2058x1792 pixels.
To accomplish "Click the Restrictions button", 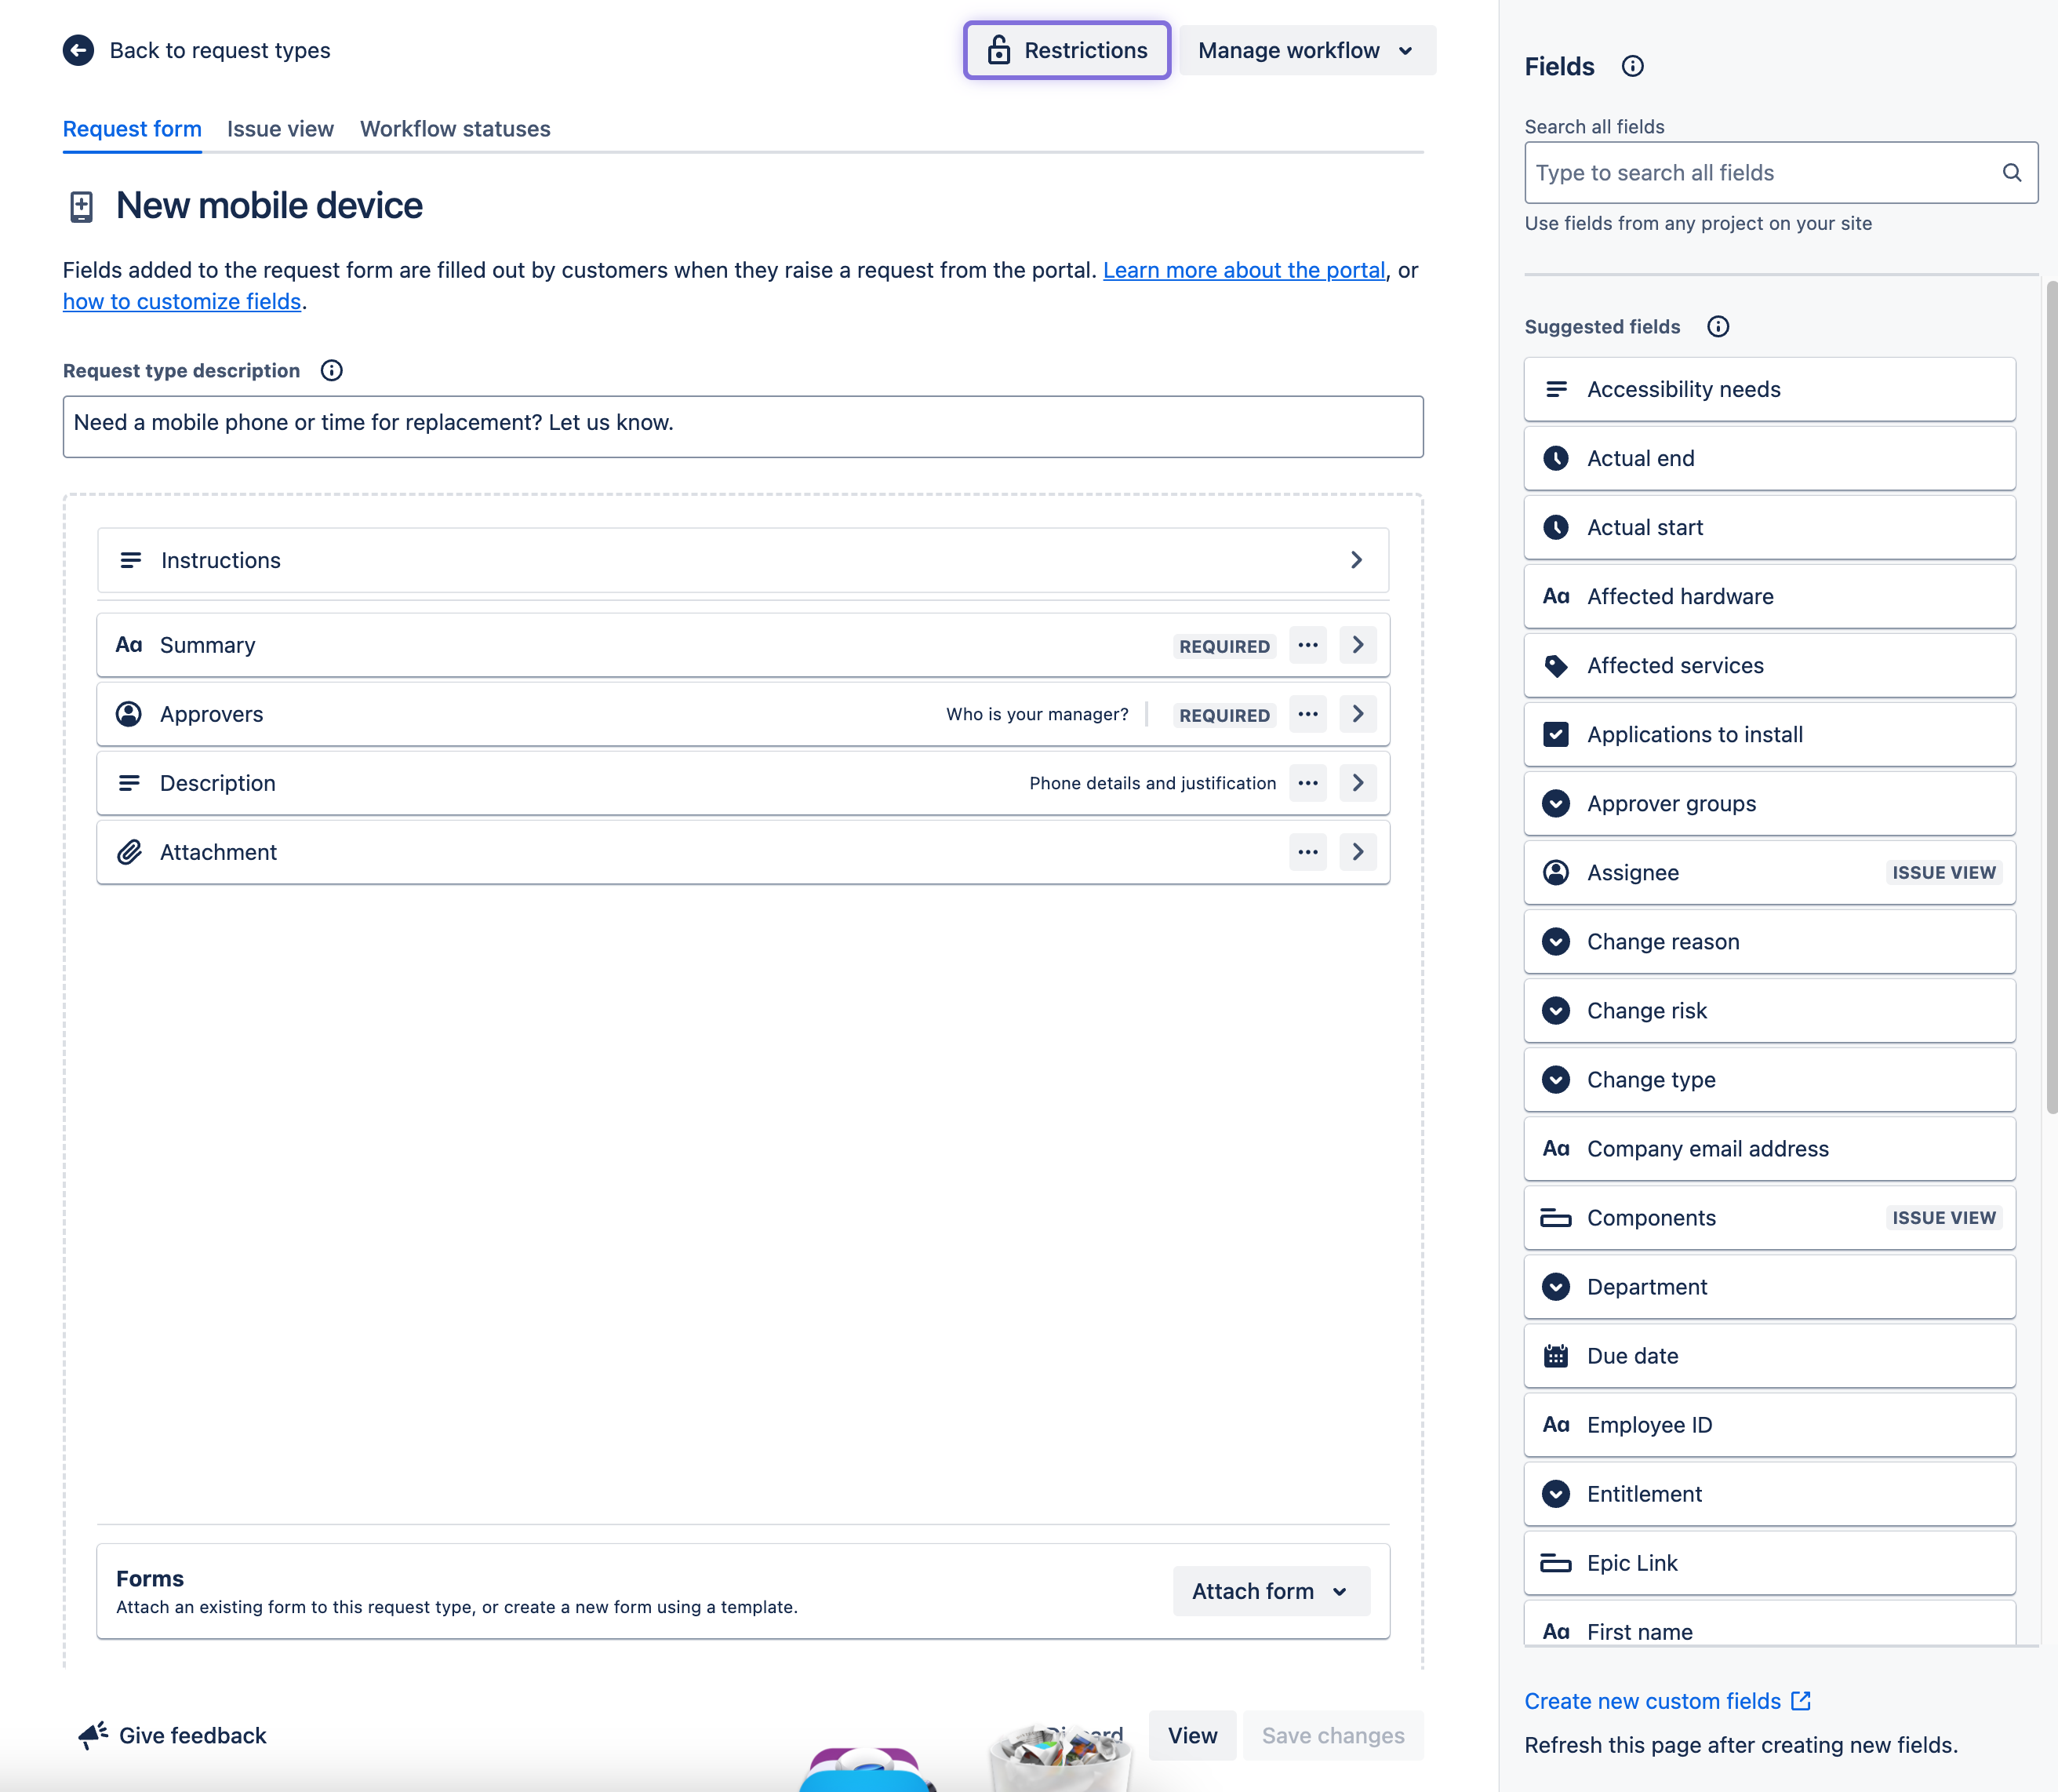I will [1067, 50].
